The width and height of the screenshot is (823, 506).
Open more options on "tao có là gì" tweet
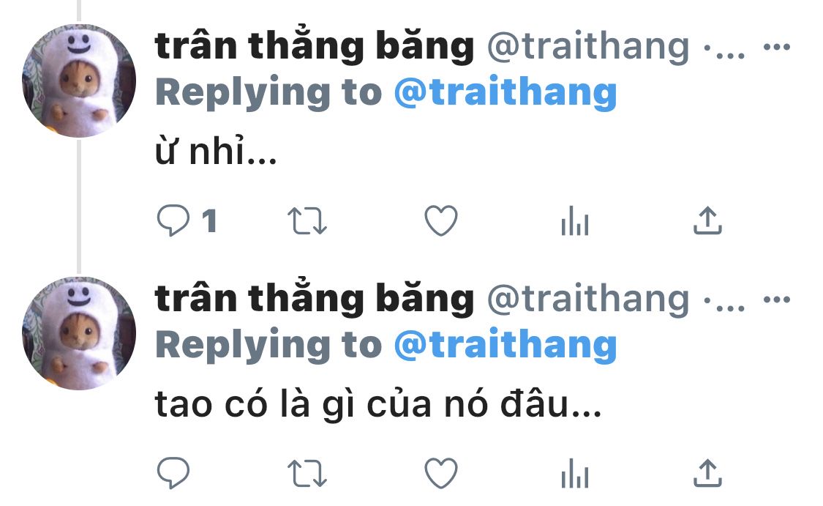[777, 300]
